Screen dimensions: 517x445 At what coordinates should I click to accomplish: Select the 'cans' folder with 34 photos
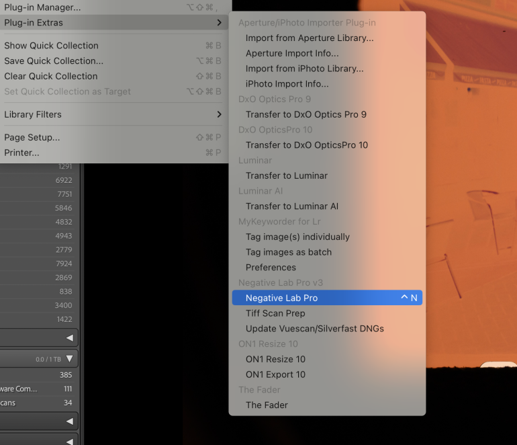point(37,403)
